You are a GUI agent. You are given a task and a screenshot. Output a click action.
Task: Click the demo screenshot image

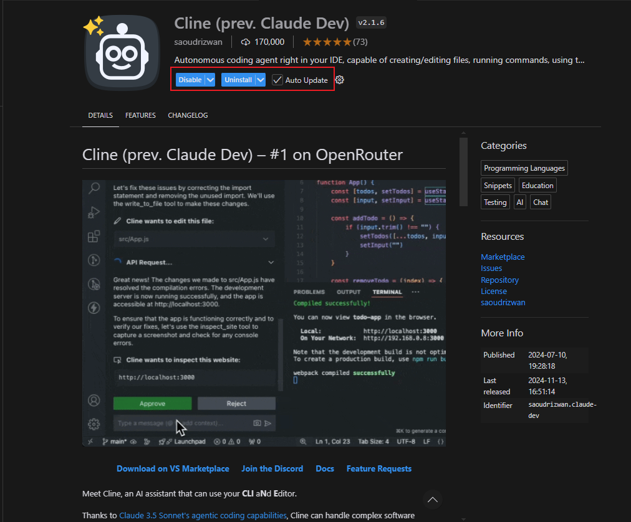(264, 313)
